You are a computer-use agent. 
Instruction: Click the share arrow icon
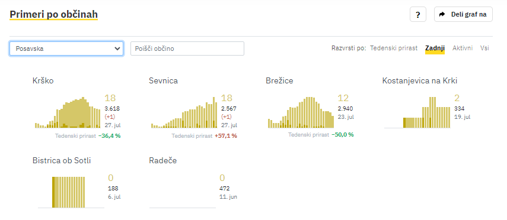tap(442, 14)
